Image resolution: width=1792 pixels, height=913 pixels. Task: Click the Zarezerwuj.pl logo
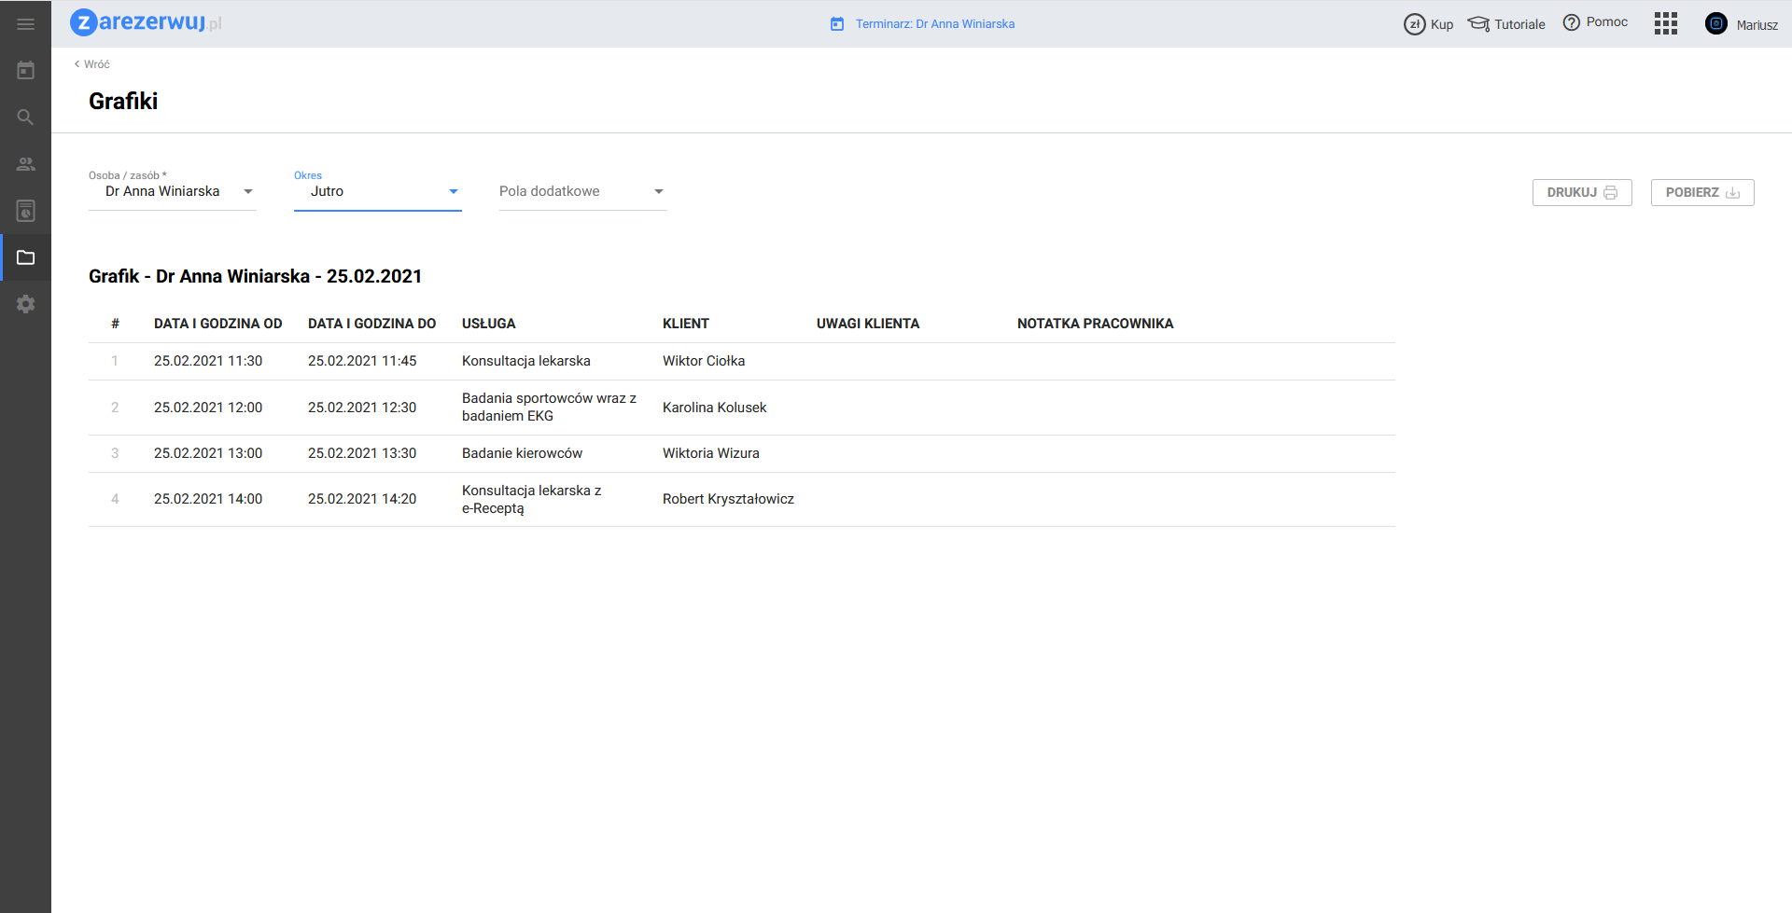pos(146,22)
